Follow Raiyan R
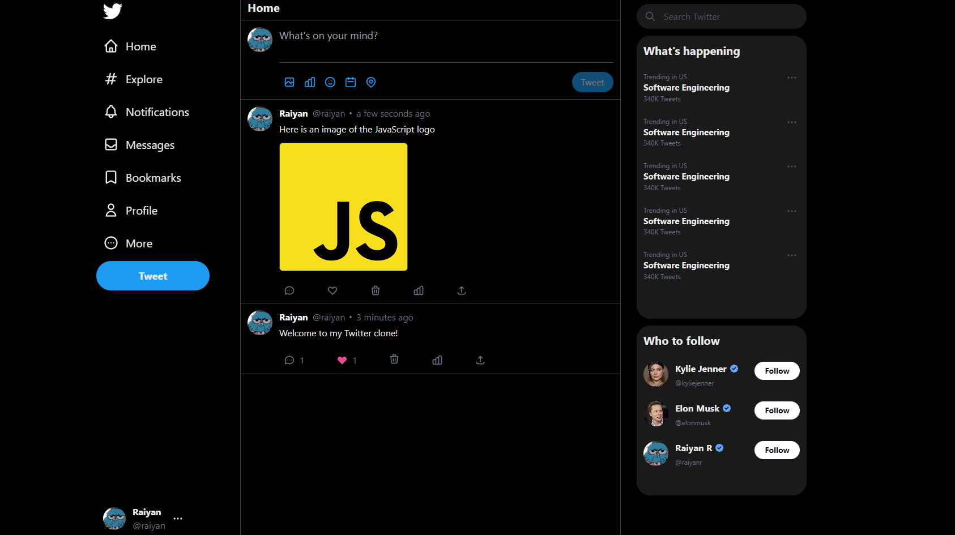The height and width of the screenshot is (535, 955). [x=777, y=450]
